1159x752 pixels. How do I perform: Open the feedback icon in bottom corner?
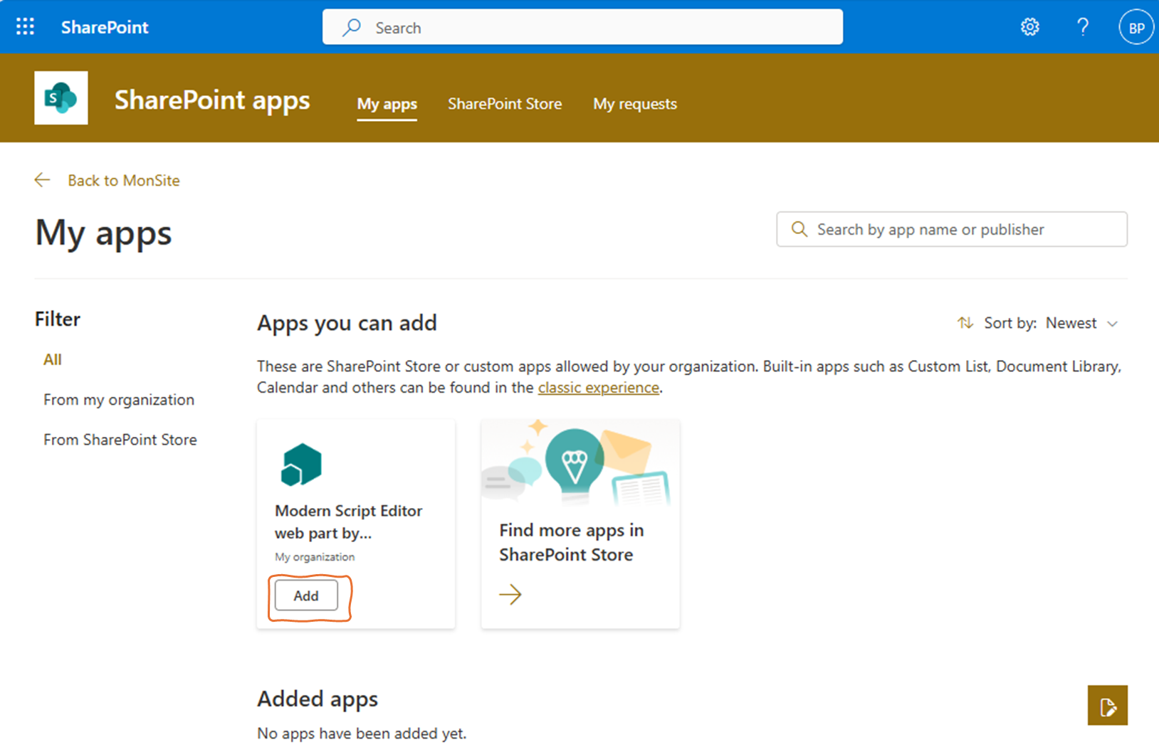click(x=1107, y=705)
